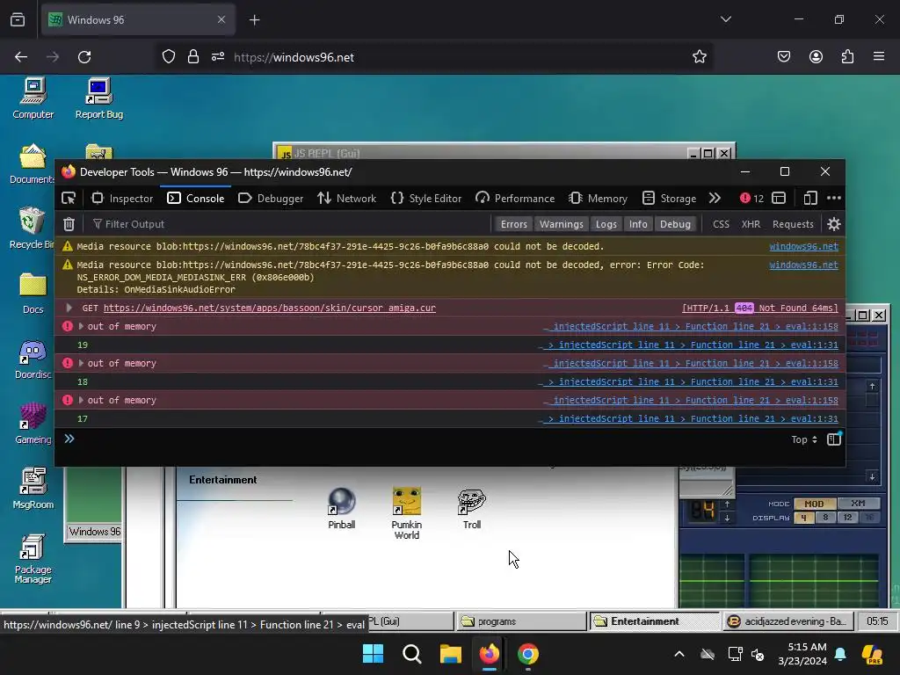Screen dimensions: 900x675
Task: Open the DevTools three-dot options menu
Action: 833,198
